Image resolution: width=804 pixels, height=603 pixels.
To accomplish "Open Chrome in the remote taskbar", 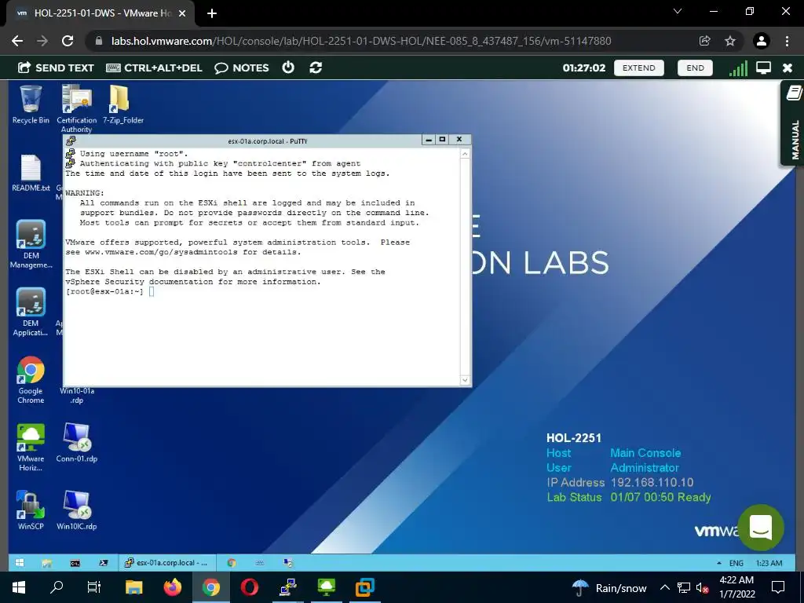I will click(232, 562).
